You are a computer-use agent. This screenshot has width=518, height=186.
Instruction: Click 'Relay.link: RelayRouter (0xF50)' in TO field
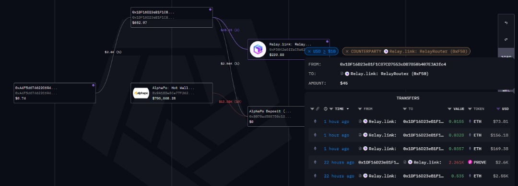pyautogui.click(x=389, y=74)
